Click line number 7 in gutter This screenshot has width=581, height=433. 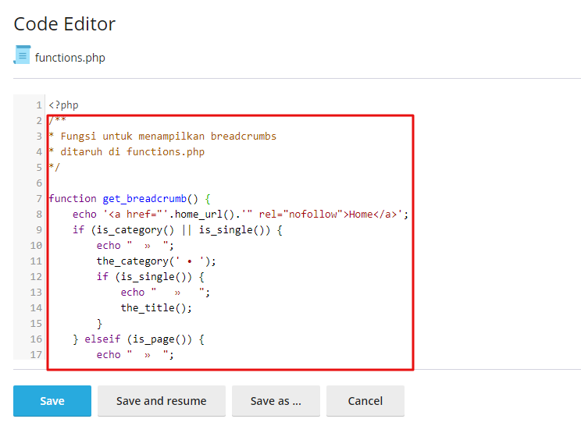coord(39,199)
